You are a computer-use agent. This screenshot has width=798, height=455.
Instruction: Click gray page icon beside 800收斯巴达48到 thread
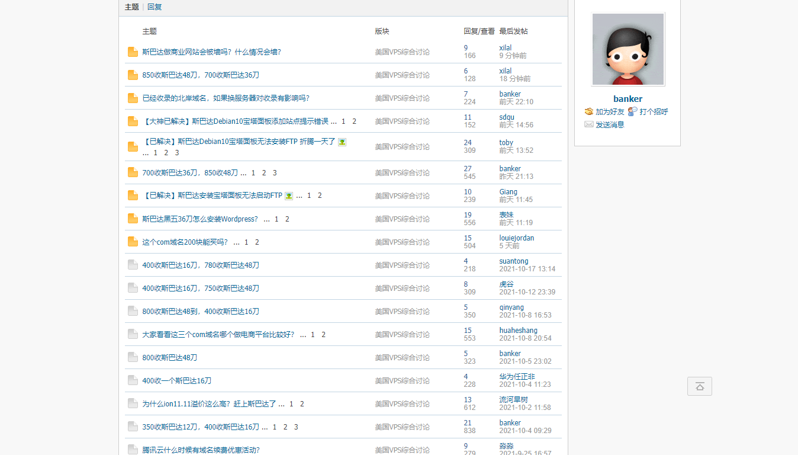(x=133, y=312)
